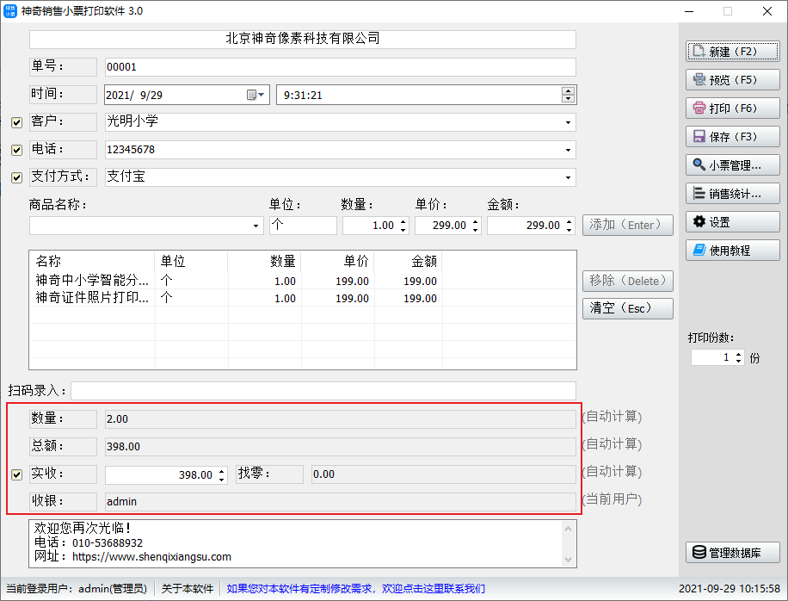
Task: Click the company name field 北京神奇像素科技有限公司
Action: click(x=303, y=39)
